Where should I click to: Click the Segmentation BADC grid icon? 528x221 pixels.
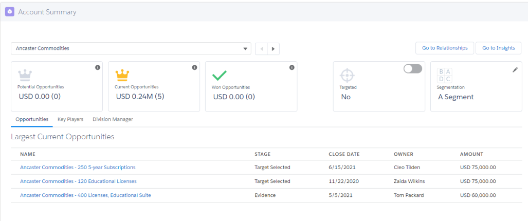[x=445, y=76]
